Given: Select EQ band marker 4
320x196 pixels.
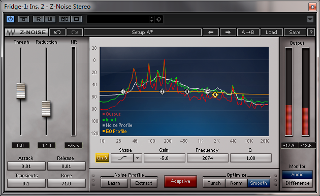Looking at the screenshot, I should 207,91.
